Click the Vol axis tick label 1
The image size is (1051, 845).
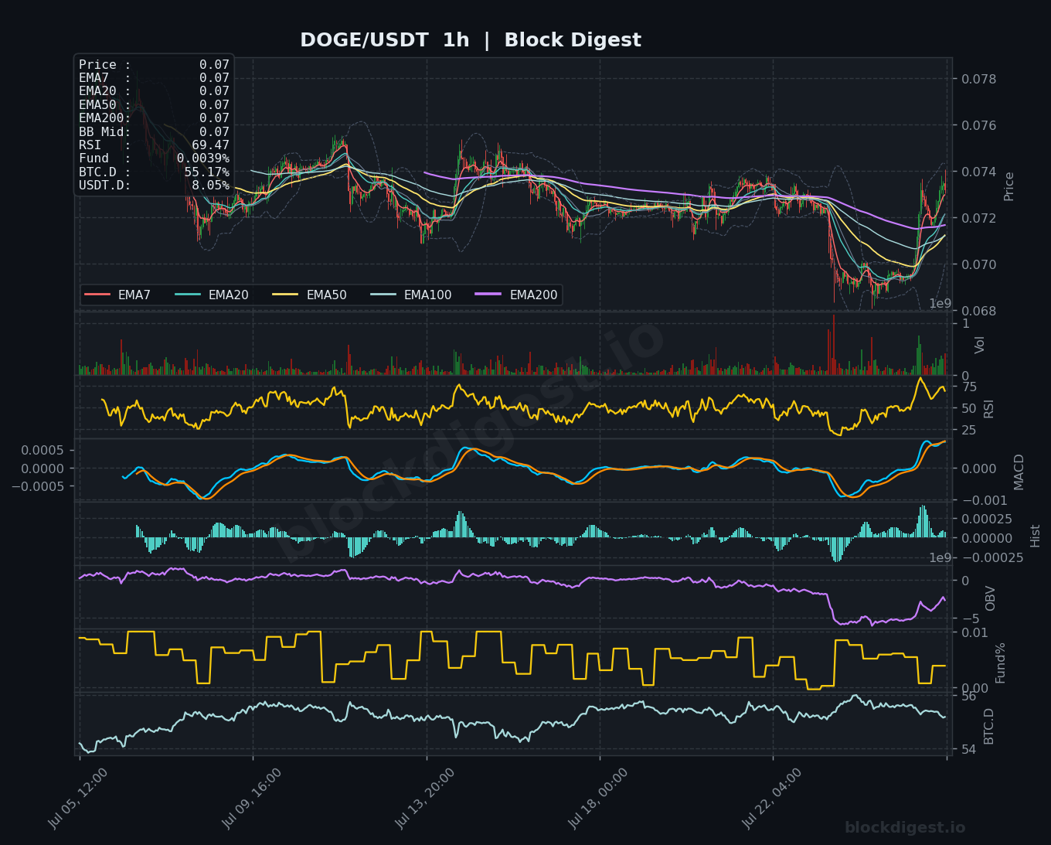point(965,323)
